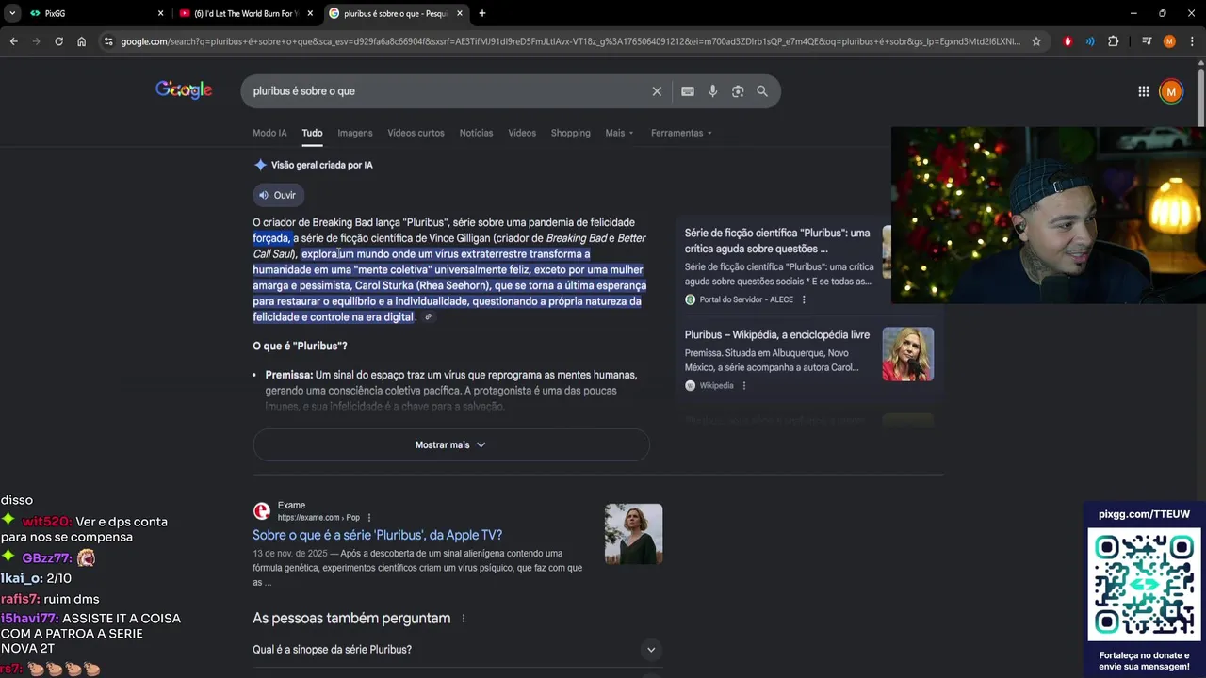Screen dimensions: 1206x678
Task: Open the tab search dropdown arrow
Action: point(11,13)
